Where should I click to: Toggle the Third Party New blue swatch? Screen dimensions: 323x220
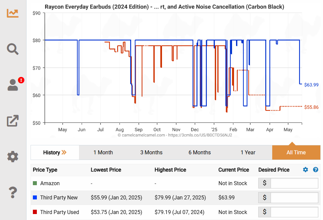tap(35, 197)
